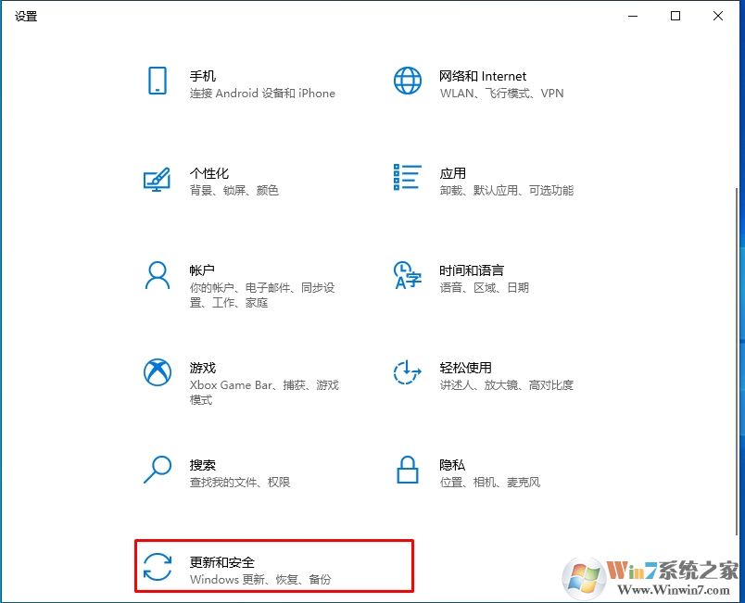Select the highlighted 更新和安全 tile

273,565
